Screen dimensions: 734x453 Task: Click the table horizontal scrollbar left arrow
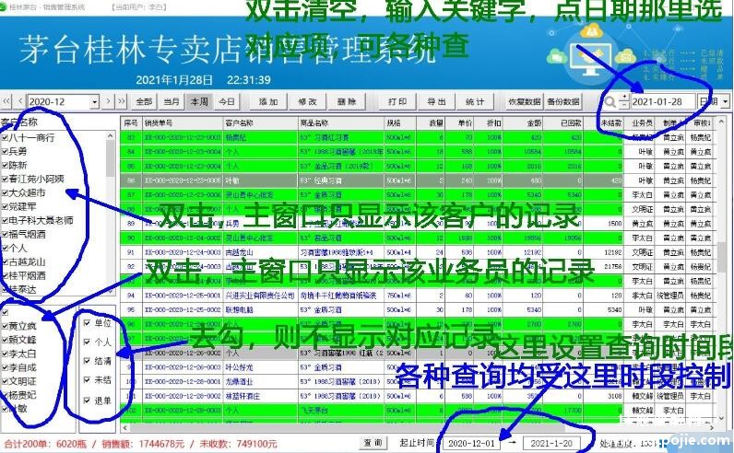[125, 427]
